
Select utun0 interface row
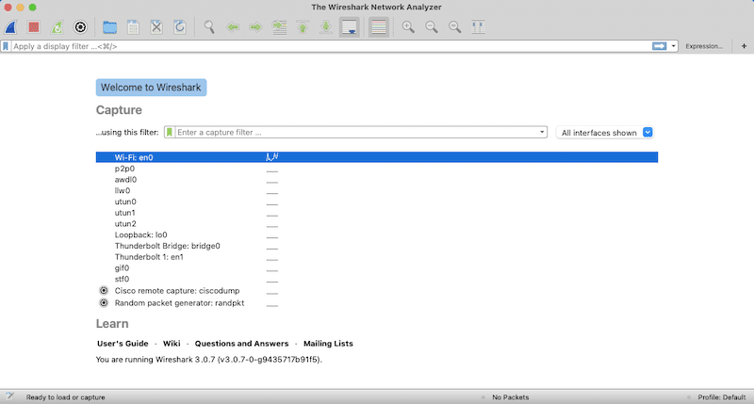pyautogui.click(x=376, y=202)
